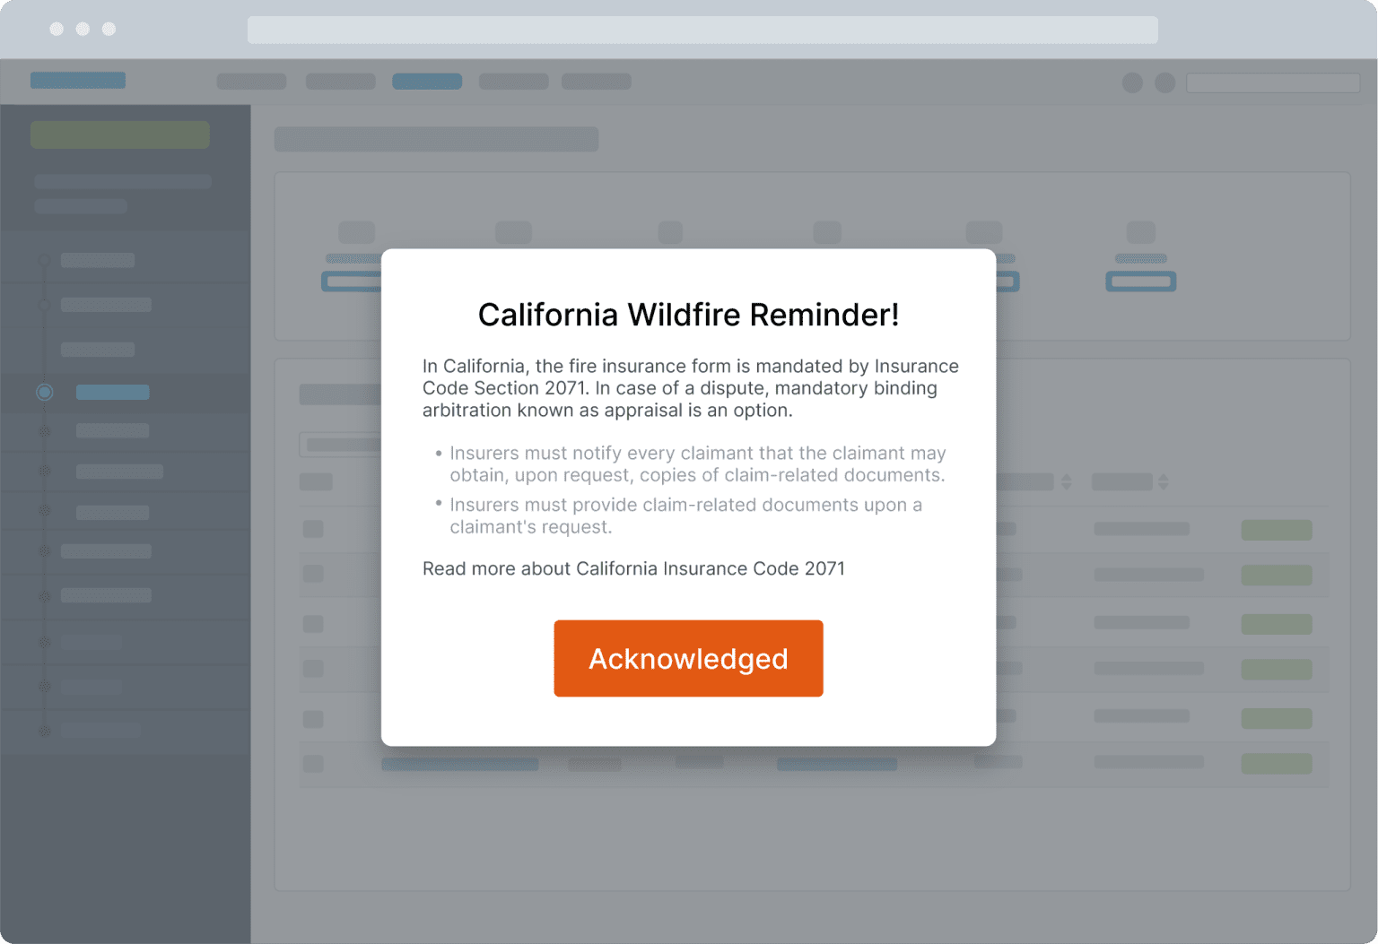
Task: Toggle the checkbox in the last table row
Action: (313, 764)
